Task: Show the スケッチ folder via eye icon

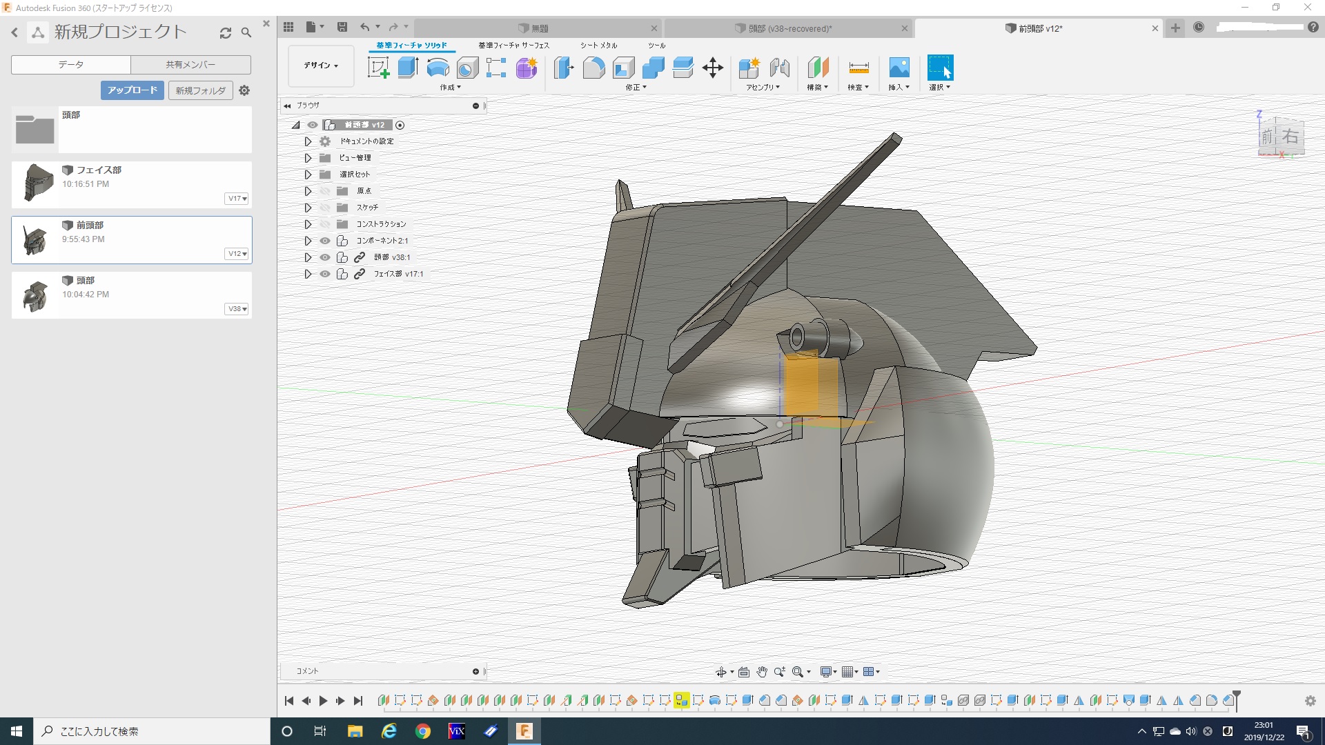Action: (325, 208)
